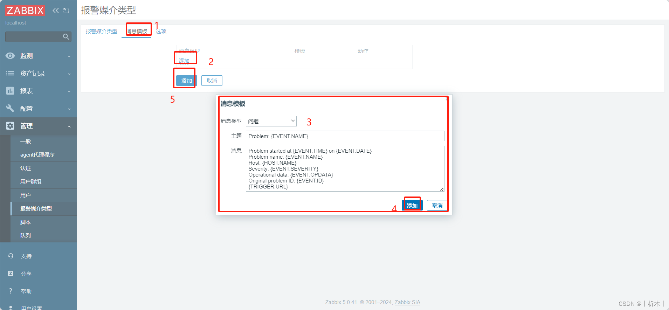This screenshot has width=669, height=310.
Task: Open 报警媒介类型 sidebar item
Action: pos(43,209)
